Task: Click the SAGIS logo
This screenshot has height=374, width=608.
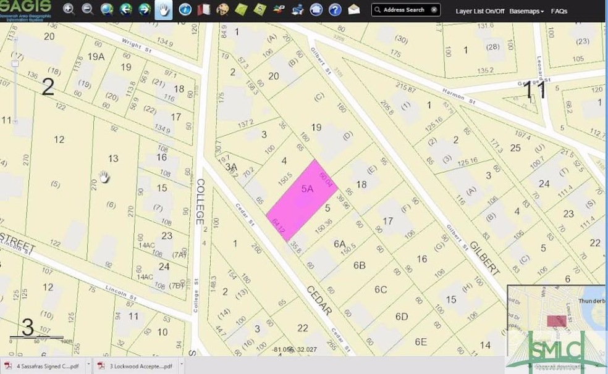Action: click(x=25, y=10)
